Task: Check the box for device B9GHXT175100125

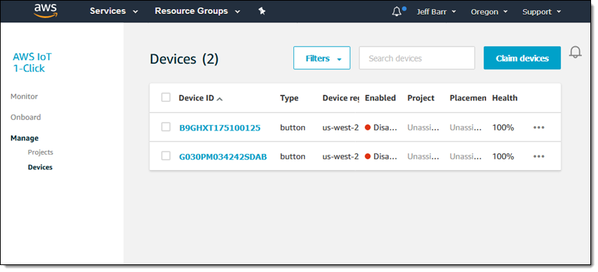Action: 166,127
